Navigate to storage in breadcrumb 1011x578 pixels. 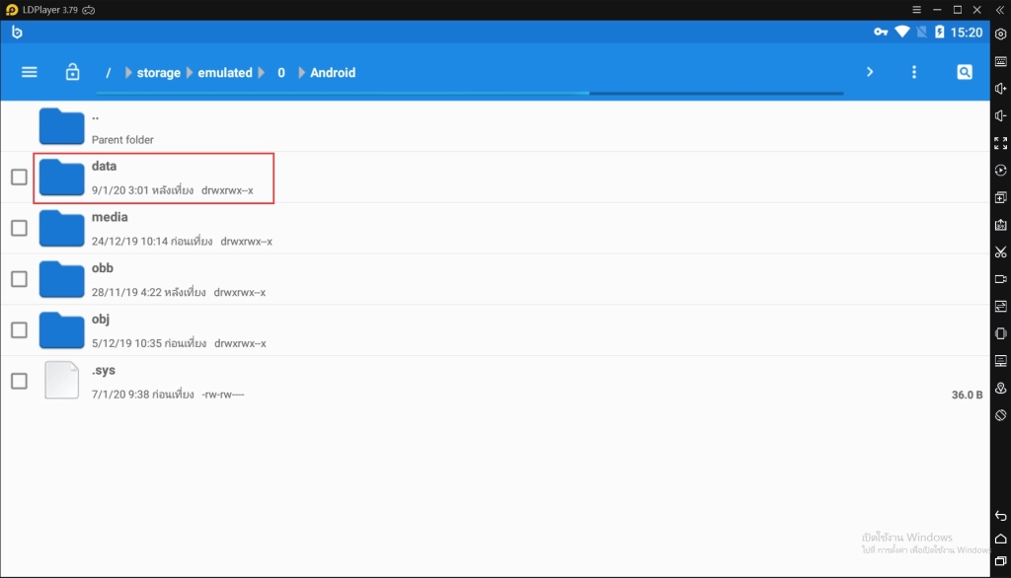pos(159,73)
